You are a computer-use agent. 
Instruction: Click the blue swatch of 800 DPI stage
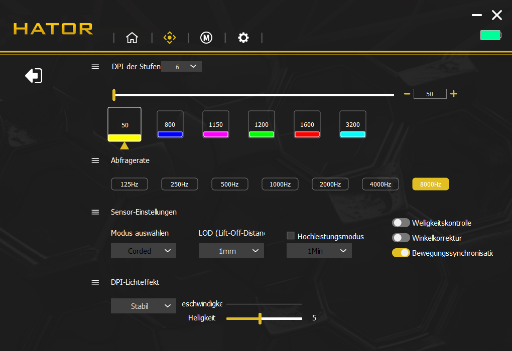coord(170,134)
